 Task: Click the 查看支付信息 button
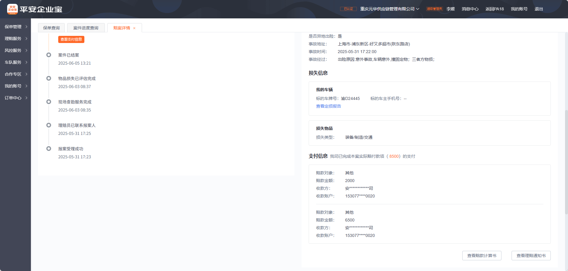click(x=71, y=39)
